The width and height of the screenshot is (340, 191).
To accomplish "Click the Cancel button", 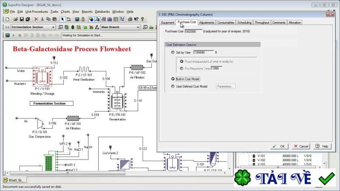I will [x=301, y=146].
